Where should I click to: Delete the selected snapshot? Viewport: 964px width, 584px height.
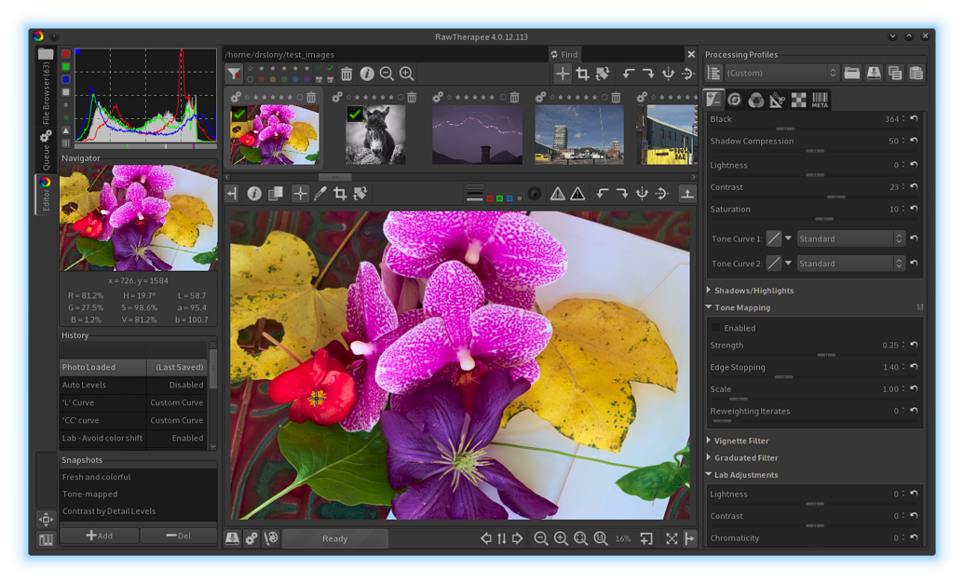[178, 536]
